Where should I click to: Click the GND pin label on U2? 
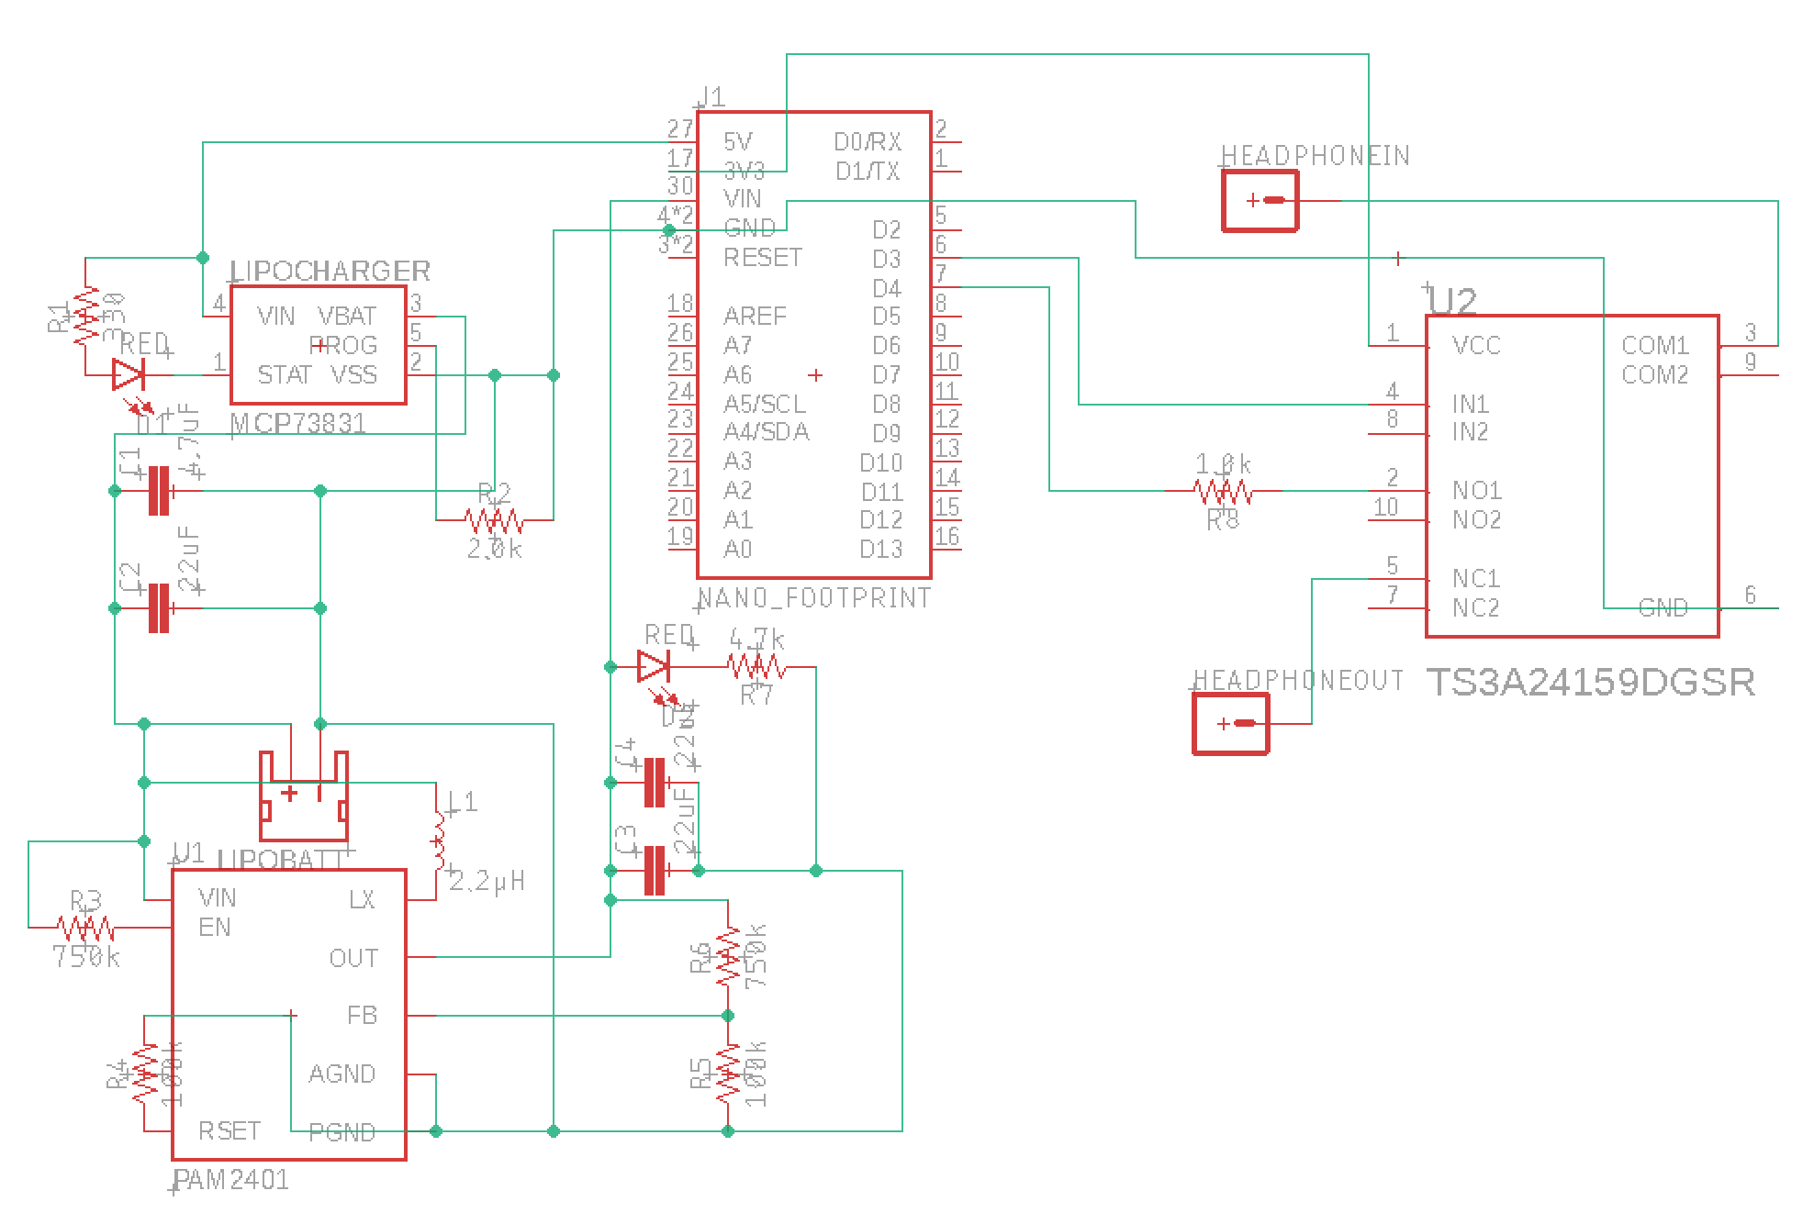coord(1663,607)
